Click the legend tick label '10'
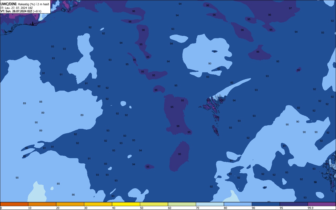This screenshot has height=210, width=336. tap(30, 208)
